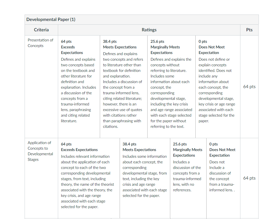Click description mentioning excessive use of quotes

(x=123, y=90)
